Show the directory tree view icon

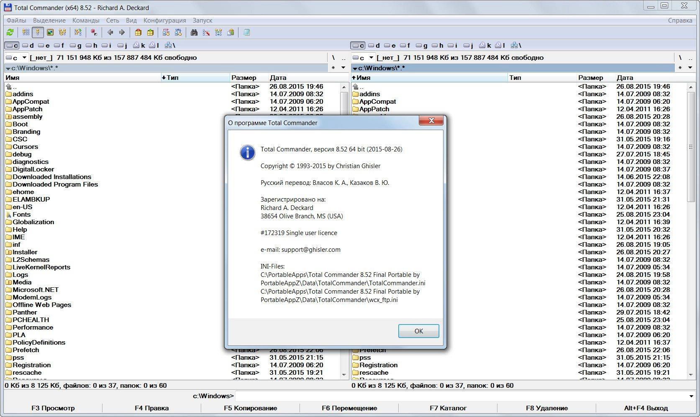click(x=62, y=32)
